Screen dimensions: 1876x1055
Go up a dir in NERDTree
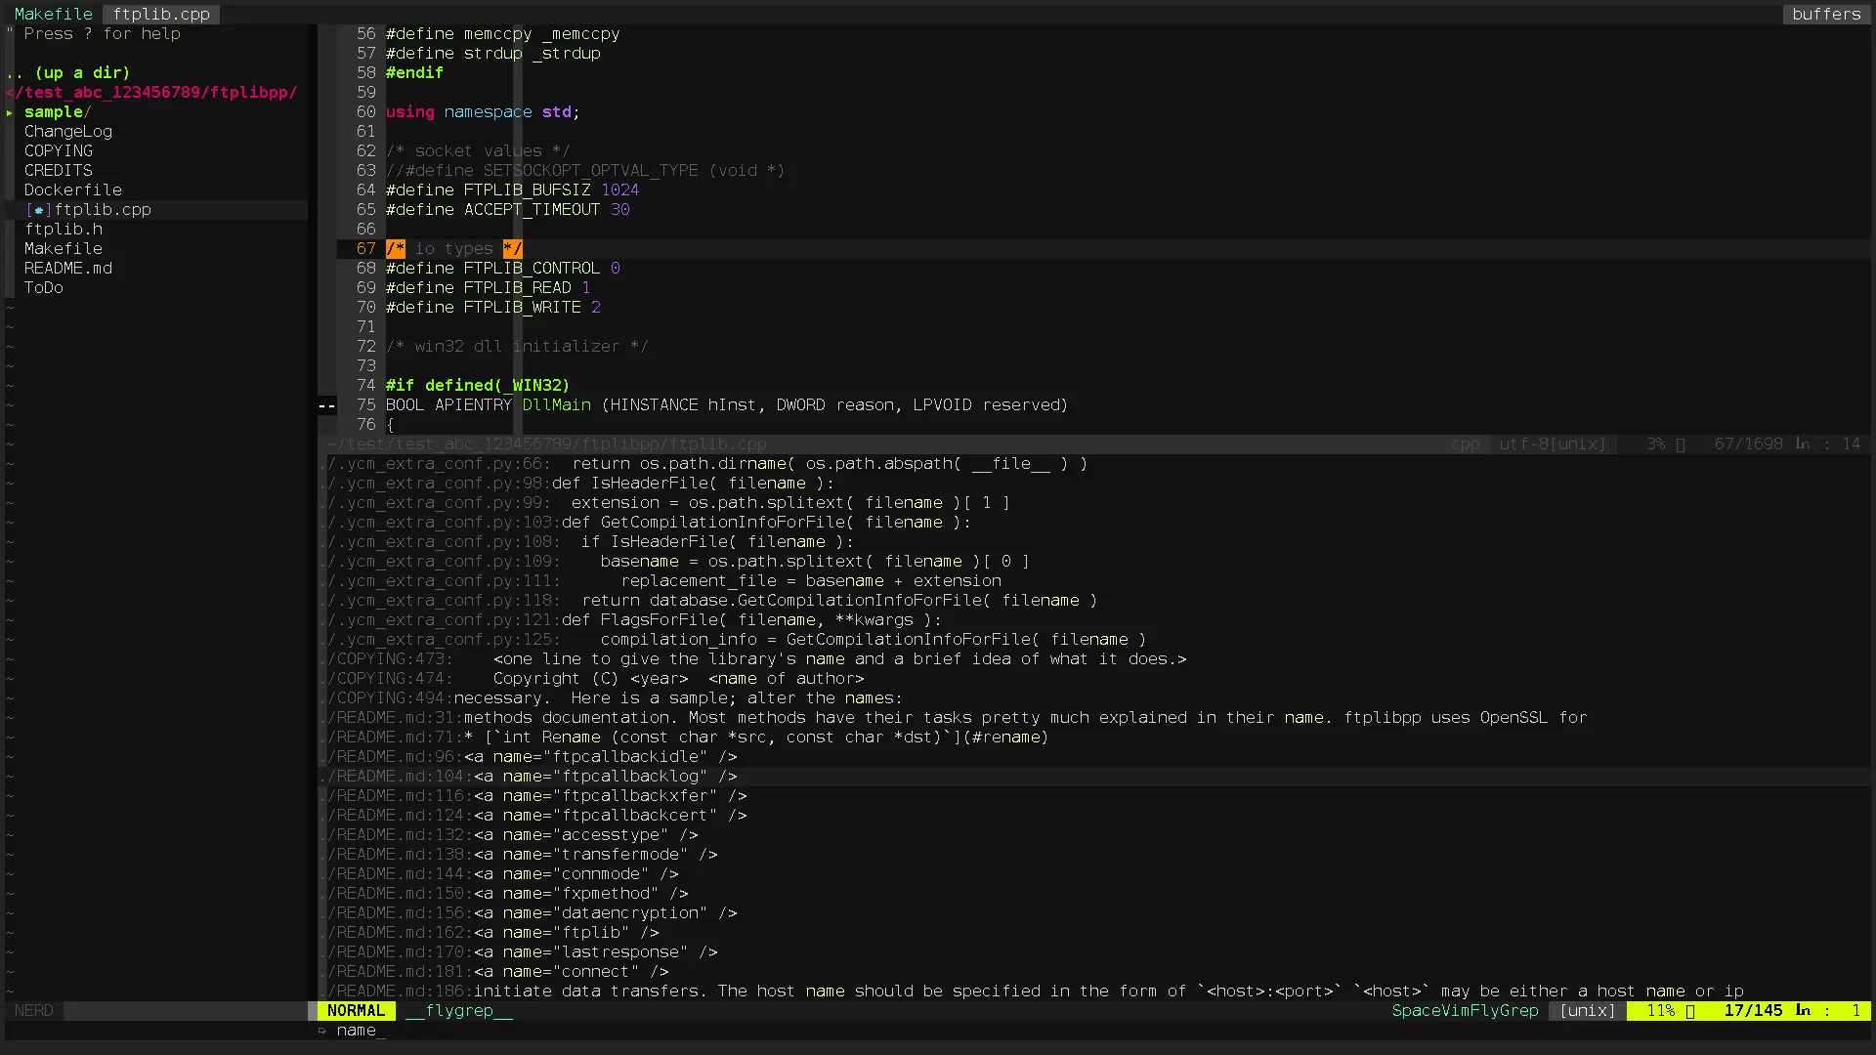pos(68,73)
